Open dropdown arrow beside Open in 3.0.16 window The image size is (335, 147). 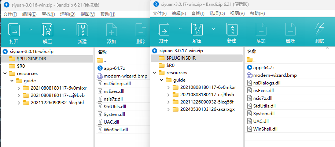(x=30, y=29)
